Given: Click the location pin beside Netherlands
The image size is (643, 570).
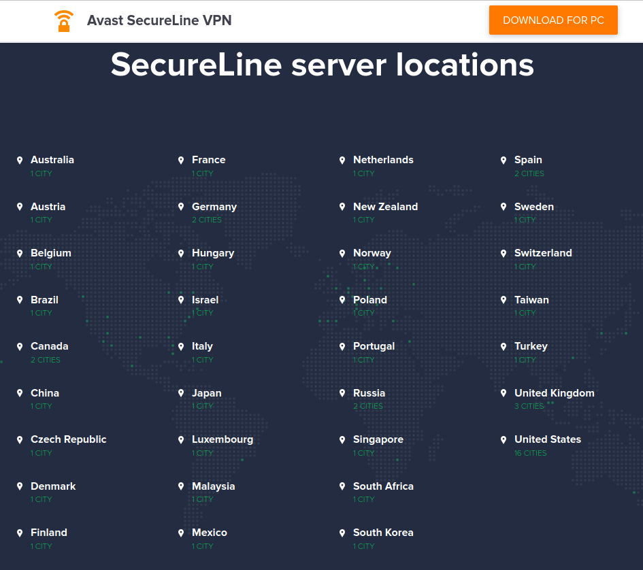Looking at the screenshot, I should [342, 161].
